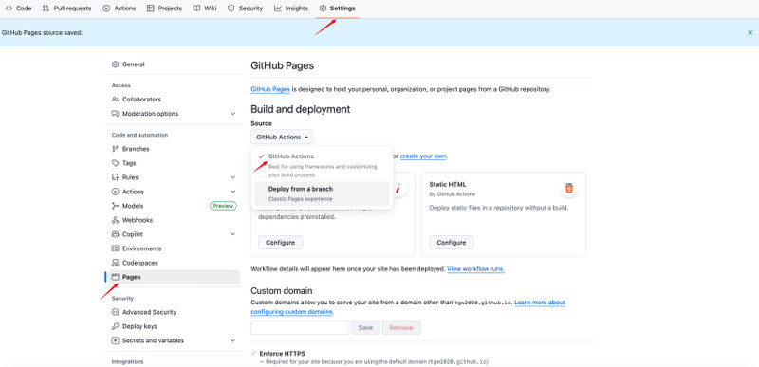
Task: Click the General gear icon in the sidebar
Action: pos(115,64)
